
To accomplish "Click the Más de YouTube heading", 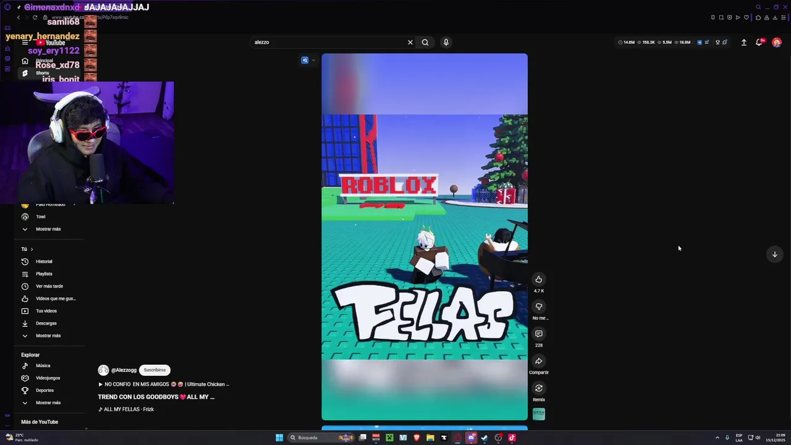I will (40, 422).
